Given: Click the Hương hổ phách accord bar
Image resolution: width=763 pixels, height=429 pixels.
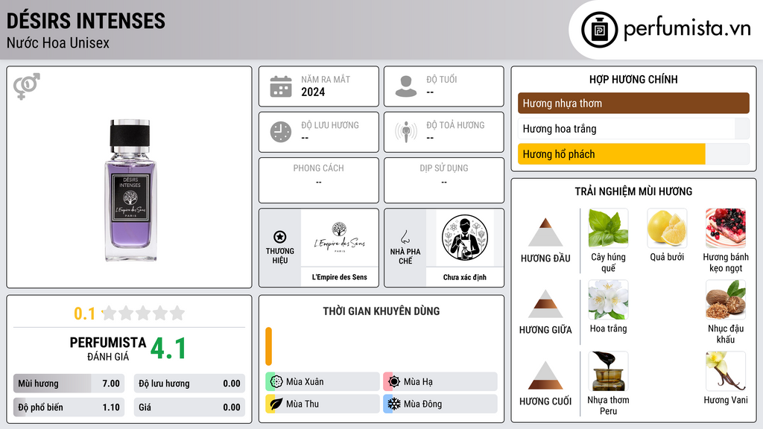Looking at the screenshot, I should (633, 154).
